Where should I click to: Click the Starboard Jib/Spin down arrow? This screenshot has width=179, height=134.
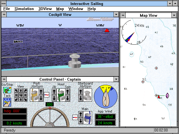pos(81,98)
